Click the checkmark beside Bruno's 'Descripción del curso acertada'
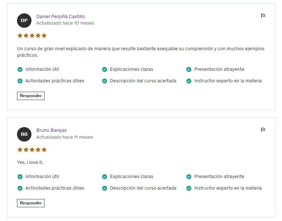 [x=104, y=188]
